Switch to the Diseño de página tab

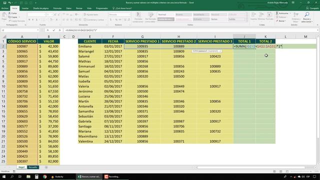tap(41, 8)
